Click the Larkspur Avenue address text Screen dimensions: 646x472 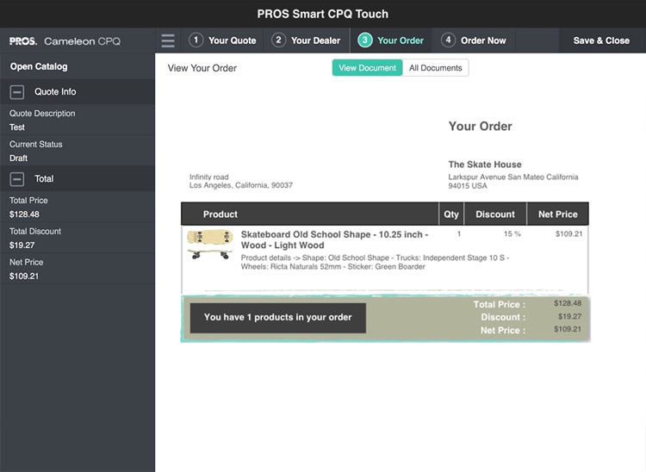click(513, 181)
